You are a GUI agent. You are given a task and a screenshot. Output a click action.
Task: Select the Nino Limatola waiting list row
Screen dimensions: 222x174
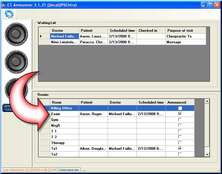(64, 42)
